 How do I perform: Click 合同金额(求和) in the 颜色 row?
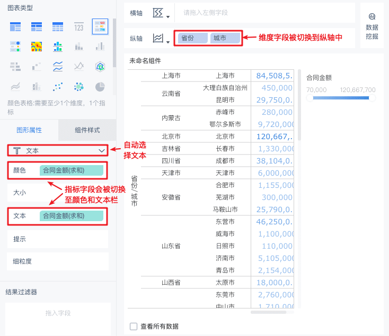tap(72, 170)
